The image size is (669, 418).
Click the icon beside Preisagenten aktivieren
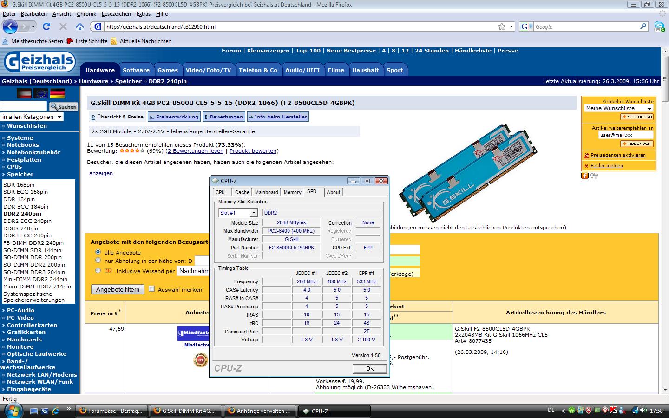tap(587, 156)
